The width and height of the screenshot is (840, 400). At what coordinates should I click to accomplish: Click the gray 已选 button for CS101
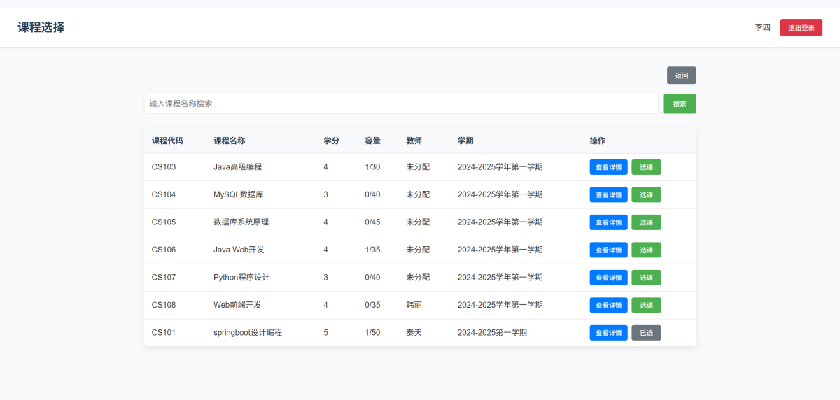(x=646, y=333)
